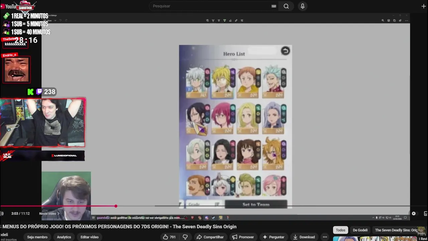Viewport: 428px width, 241px height.
Task: Select the mustached Escanor hero portrait
Action: pyautogui.click(x=197, y=185)
